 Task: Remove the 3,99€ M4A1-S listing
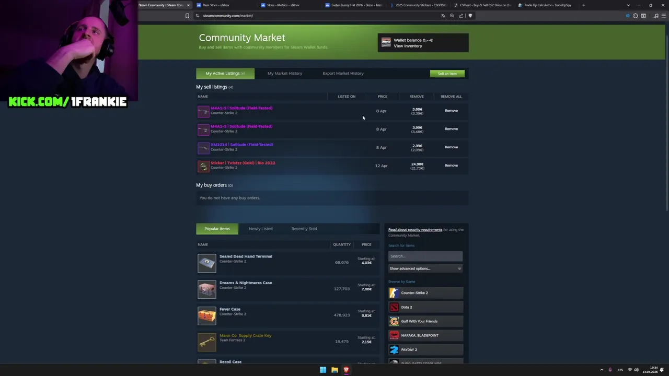pyautogui.click(x=451, y=129)
